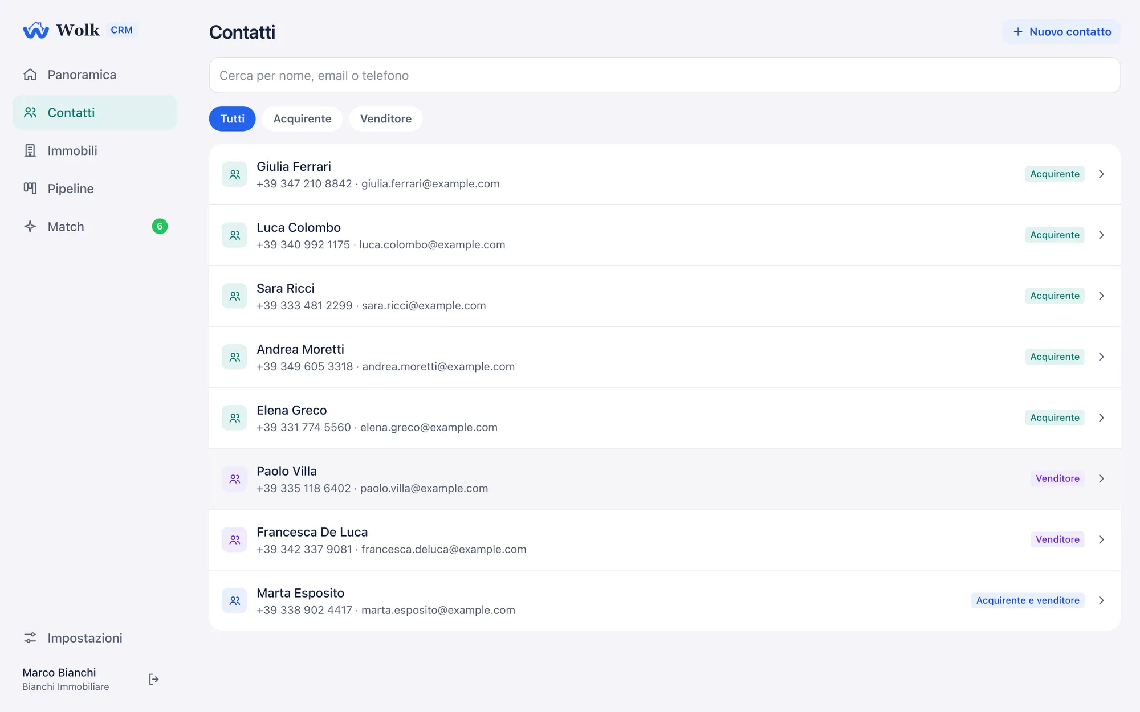
Task: Click the name Sara Ricci
Action: tap(286, 288)
